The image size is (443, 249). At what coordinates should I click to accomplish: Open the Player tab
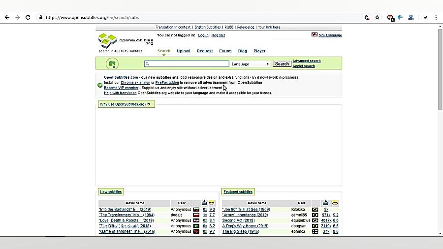[259, 51]
